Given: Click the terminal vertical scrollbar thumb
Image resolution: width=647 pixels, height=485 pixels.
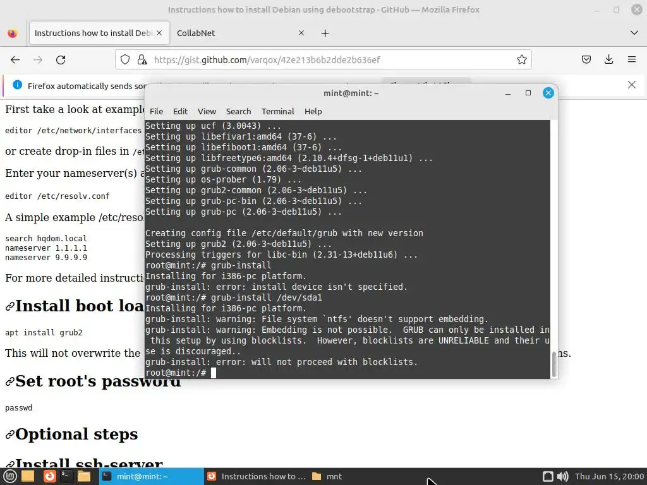Looking at the screenshot, I should (x=553, y=363).
